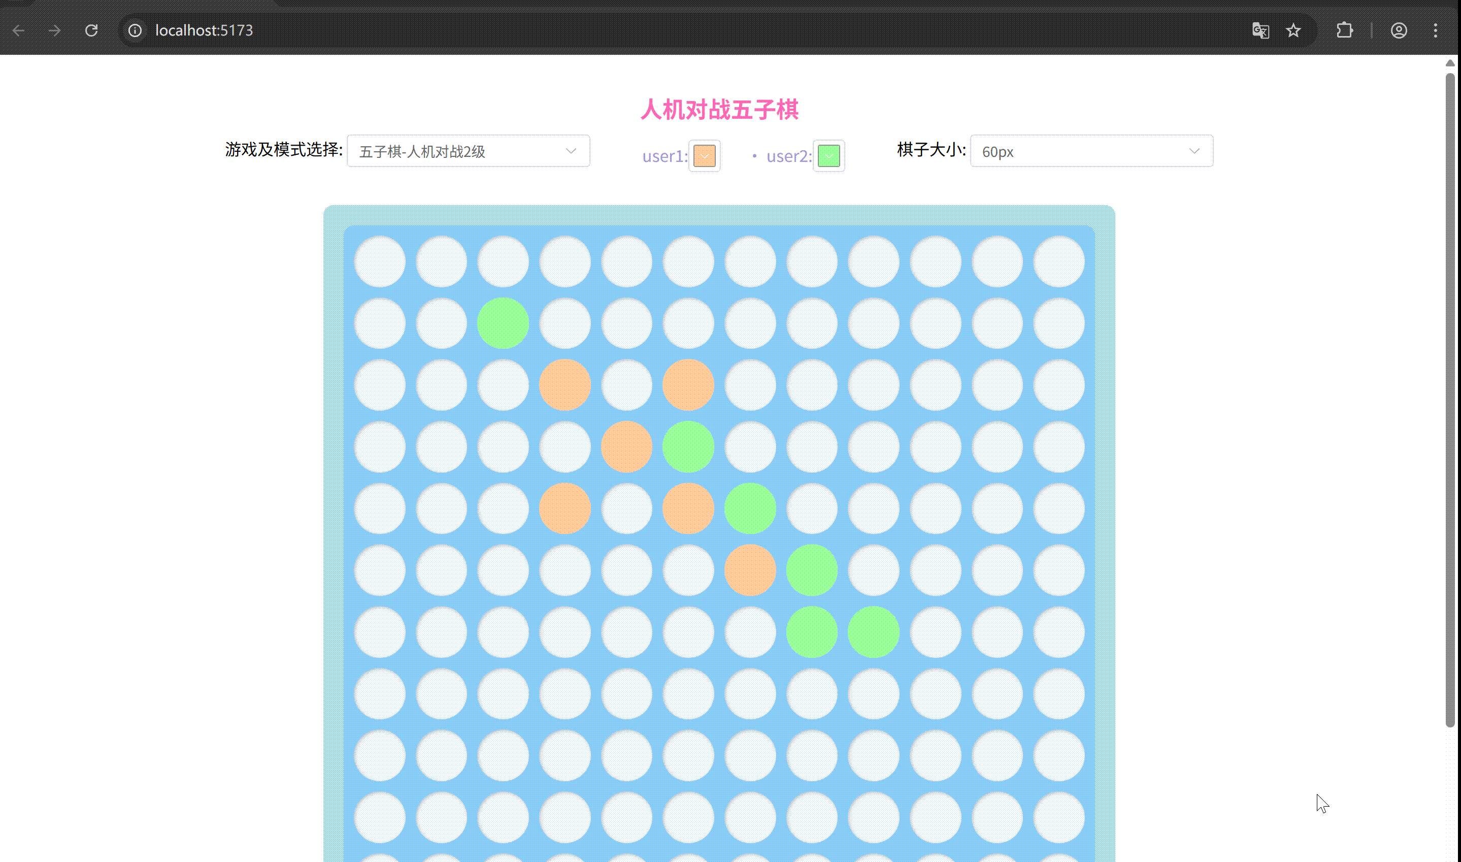Viewport: 1461px width, 862px height.
Task: Place a piece on an empty top-left cell
Action: [x=380, y=261]
